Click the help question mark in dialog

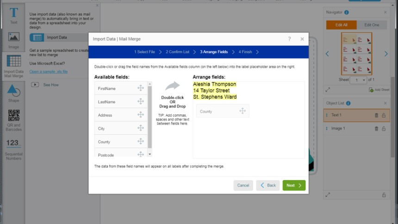289,39
